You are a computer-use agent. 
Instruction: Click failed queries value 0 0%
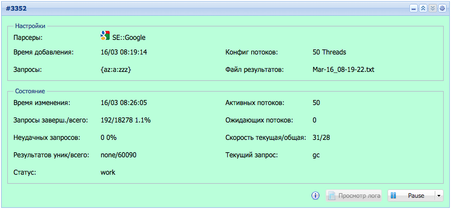[109, 138]
